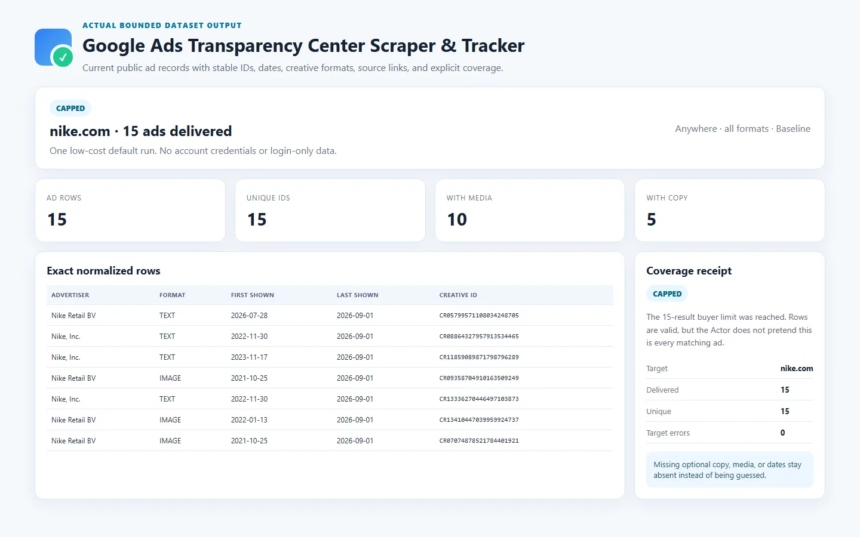Click the blue app logo with green checkmark

(x=54, y=47)
